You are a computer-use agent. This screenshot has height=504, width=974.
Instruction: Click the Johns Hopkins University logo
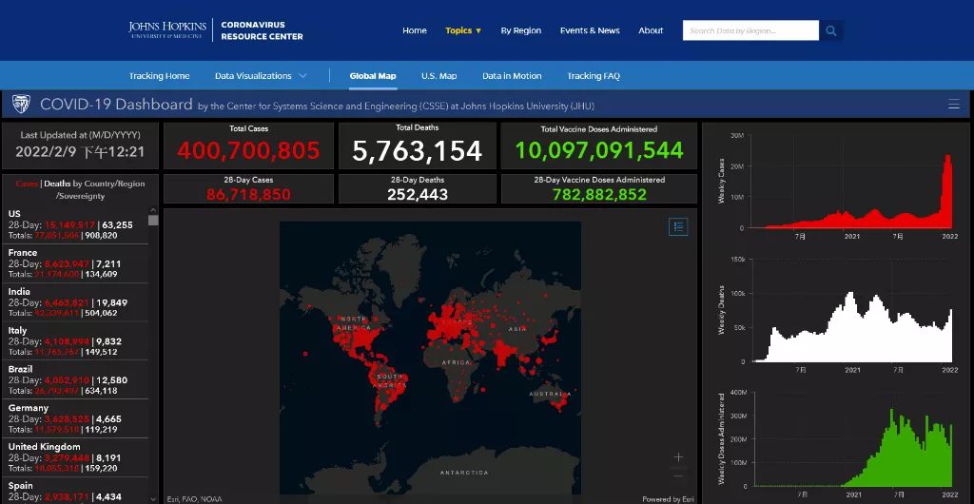pyautogui.click(x=166, y=29)
